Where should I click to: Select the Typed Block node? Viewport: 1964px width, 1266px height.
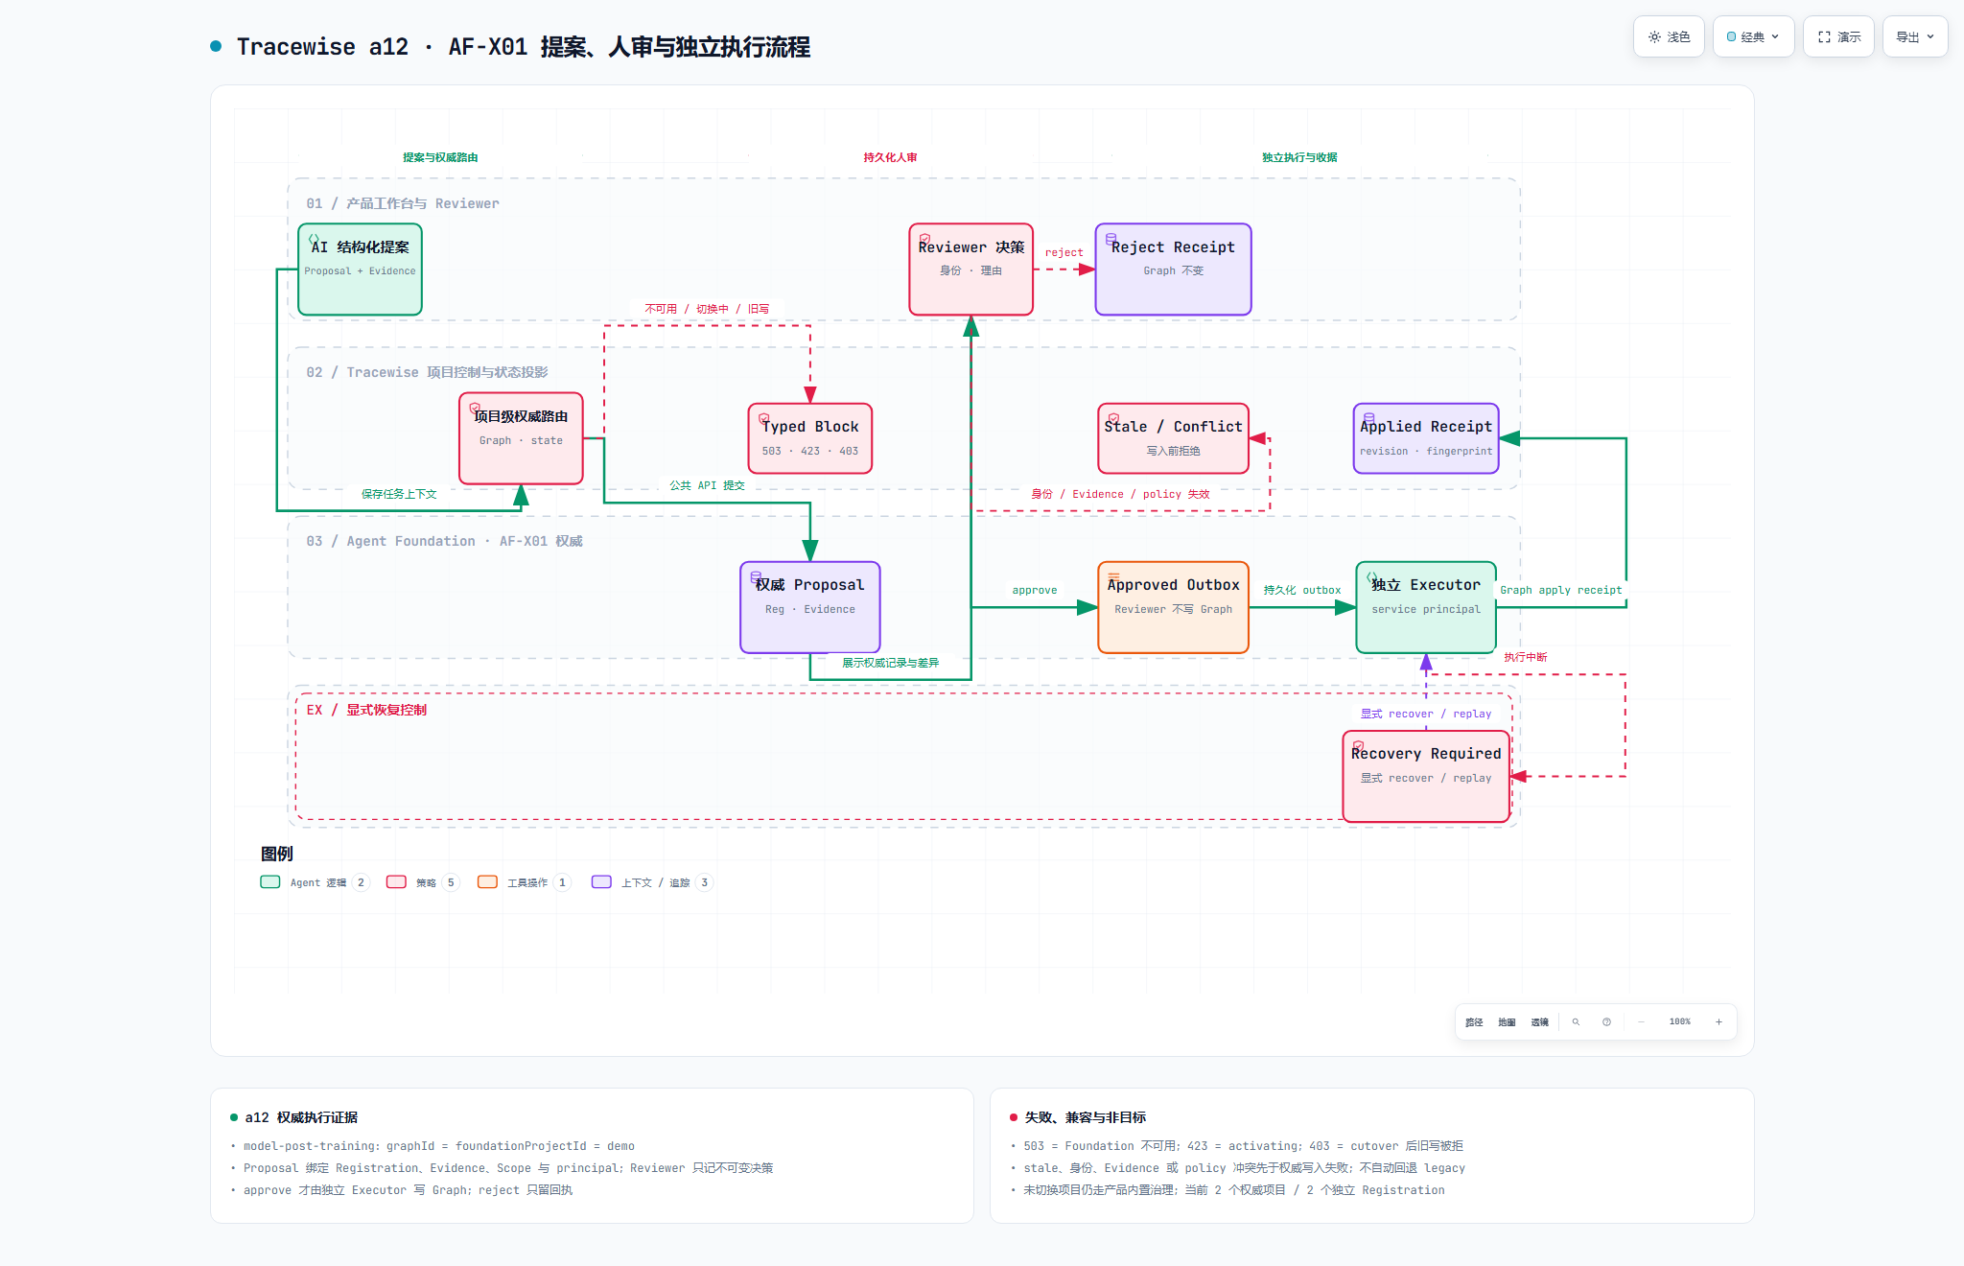[x=810, y=438]
